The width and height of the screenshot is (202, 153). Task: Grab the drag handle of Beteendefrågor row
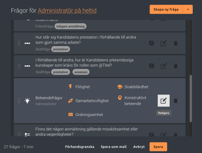click(19, 101)
